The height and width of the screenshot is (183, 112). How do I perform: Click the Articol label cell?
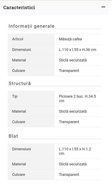[31, 39]
